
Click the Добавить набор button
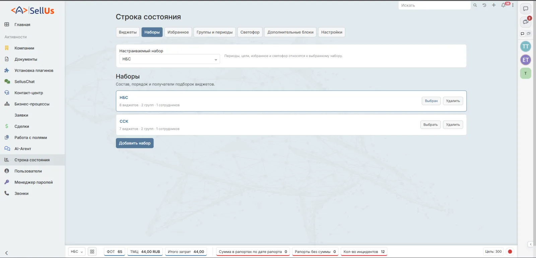135,143
